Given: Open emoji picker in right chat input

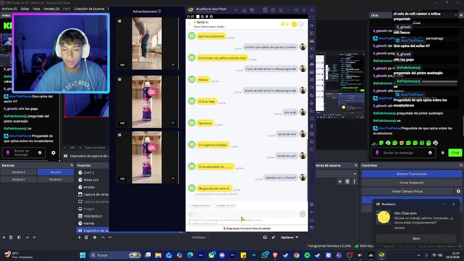Looking at the screenshot, I should (430, 153).
